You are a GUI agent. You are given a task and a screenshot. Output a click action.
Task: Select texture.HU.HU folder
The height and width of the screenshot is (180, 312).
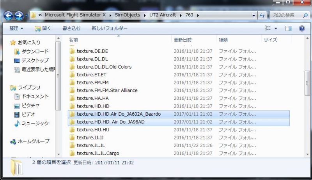point(93,130)
